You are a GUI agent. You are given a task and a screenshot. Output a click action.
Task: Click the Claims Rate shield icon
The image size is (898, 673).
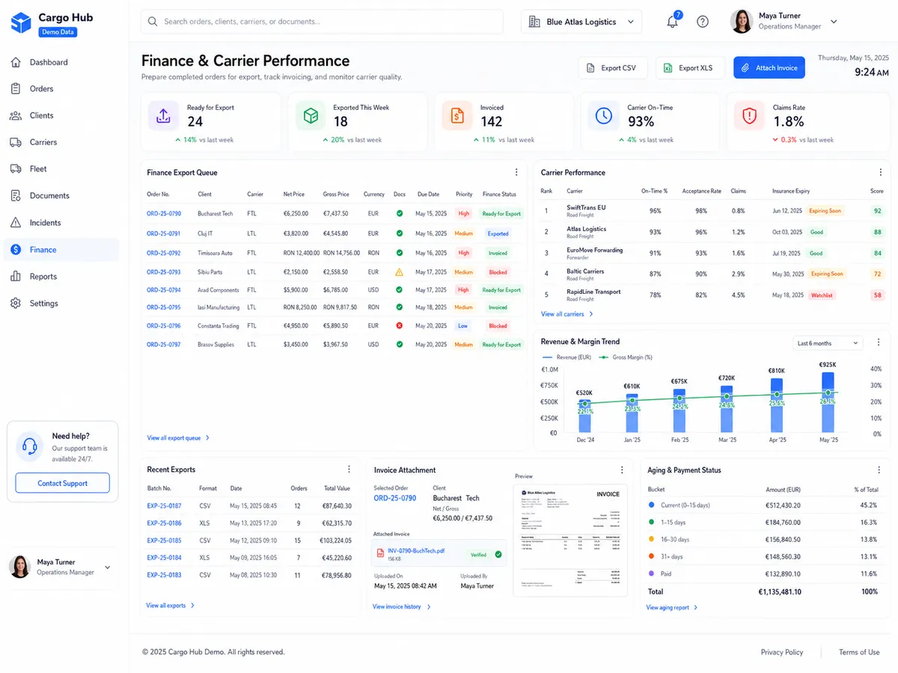pyautogui.click(x=749, y=116)
